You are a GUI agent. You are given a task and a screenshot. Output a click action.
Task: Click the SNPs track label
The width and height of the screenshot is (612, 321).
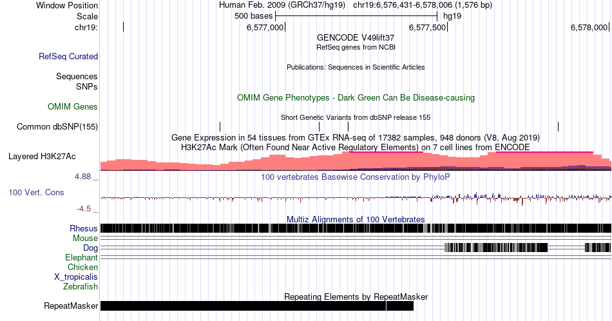pos(87,86)
